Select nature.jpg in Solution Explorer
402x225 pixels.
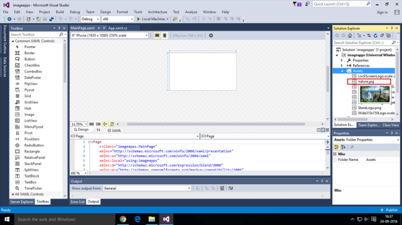click(x=366, y=81)
